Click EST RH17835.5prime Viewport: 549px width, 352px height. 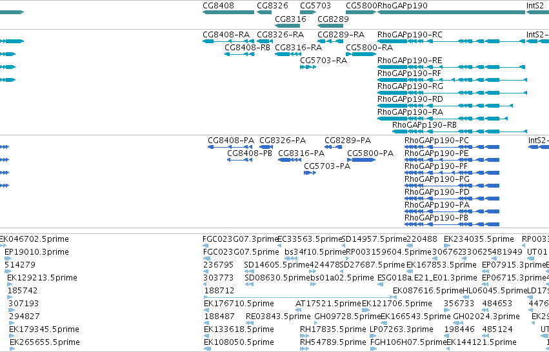304,336
